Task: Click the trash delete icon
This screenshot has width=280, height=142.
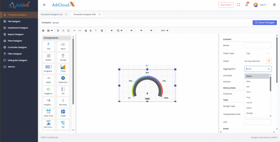Action: pos(102,31)
